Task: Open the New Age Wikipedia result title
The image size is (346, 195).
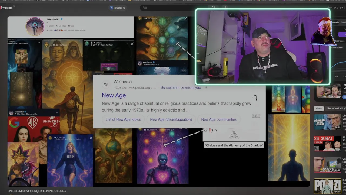Action: [x=114, y=95]
